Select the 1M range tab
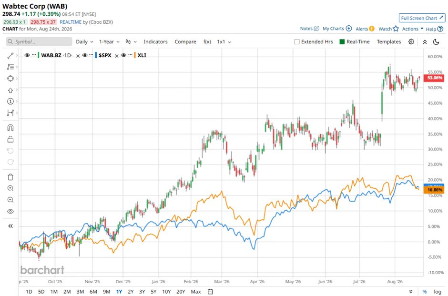The width and height of the screenshot is (448, 296). (x=54, y=292)
